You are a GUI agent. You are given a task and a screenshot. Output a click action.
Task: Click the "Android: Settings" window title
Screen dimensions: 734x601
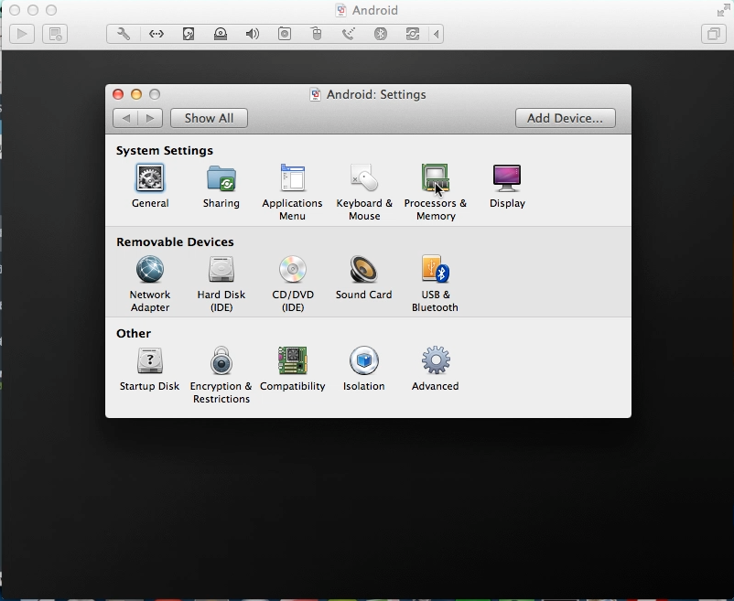click(376, 94)
